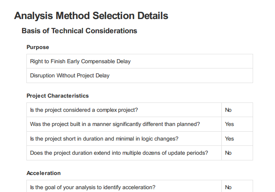Click the "No" answer for complex project

[x=228, y=110]
